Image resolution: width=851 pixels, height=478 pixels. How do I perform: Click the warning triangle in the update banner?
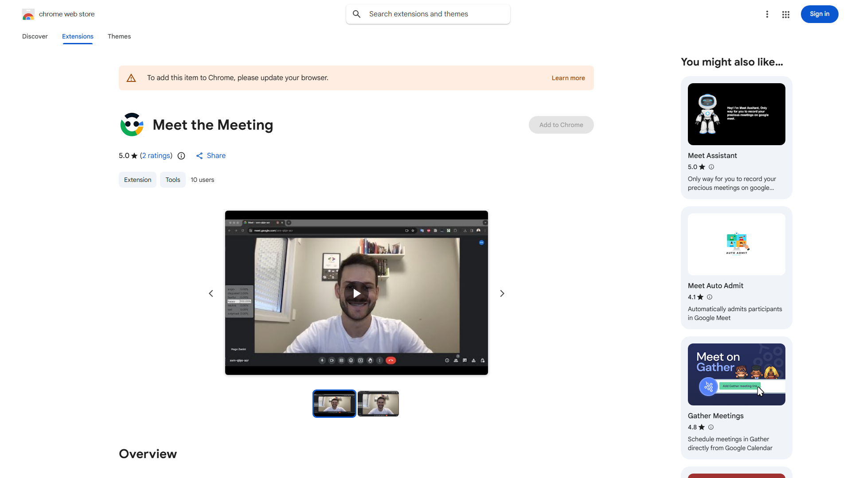click(x=131, y=77)
